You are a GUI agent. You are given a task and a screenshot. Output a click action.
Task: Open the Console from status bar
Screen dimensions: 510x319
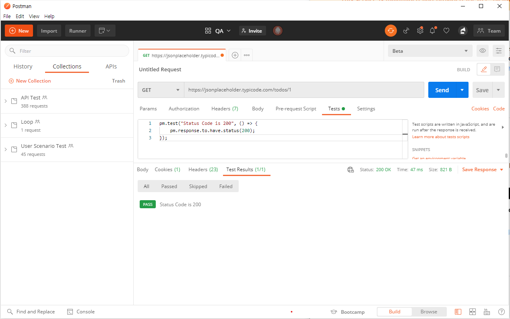(81, 312)
